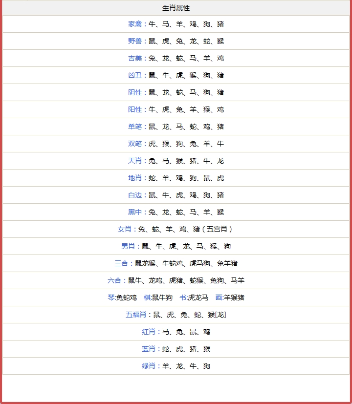This screenshot has width=352, height=404.
Task: Click the 黑中 label
Action: (135, 212)
